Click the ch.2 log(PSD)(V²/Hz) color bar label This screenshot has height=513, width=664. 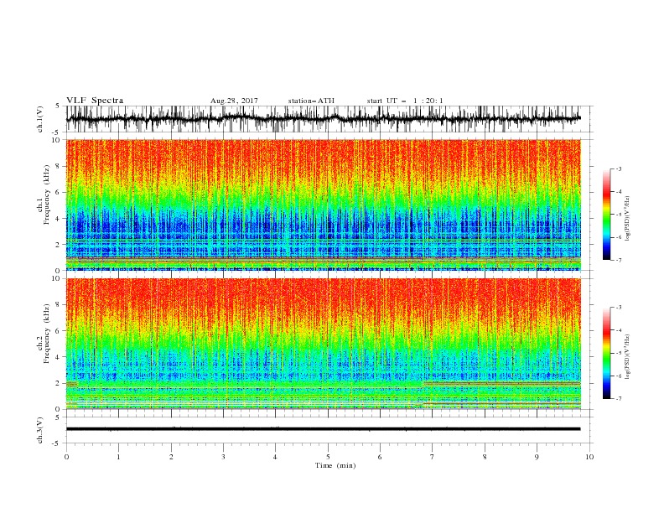(628, 357)
